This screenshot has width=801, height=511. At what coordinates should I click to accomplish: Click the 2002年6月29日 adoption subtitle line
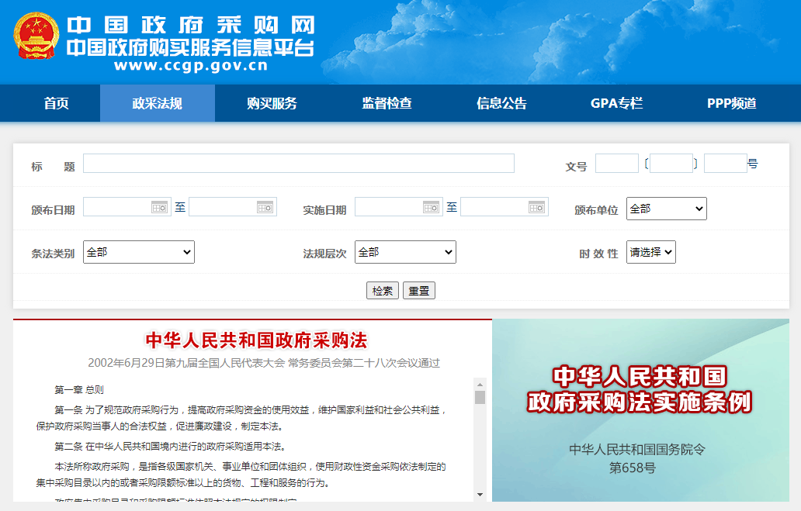[264, 363]
